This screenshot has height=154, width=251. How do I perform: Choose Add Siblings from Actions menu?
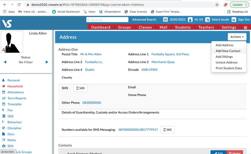pyautogui.click(x=224, y=57)
